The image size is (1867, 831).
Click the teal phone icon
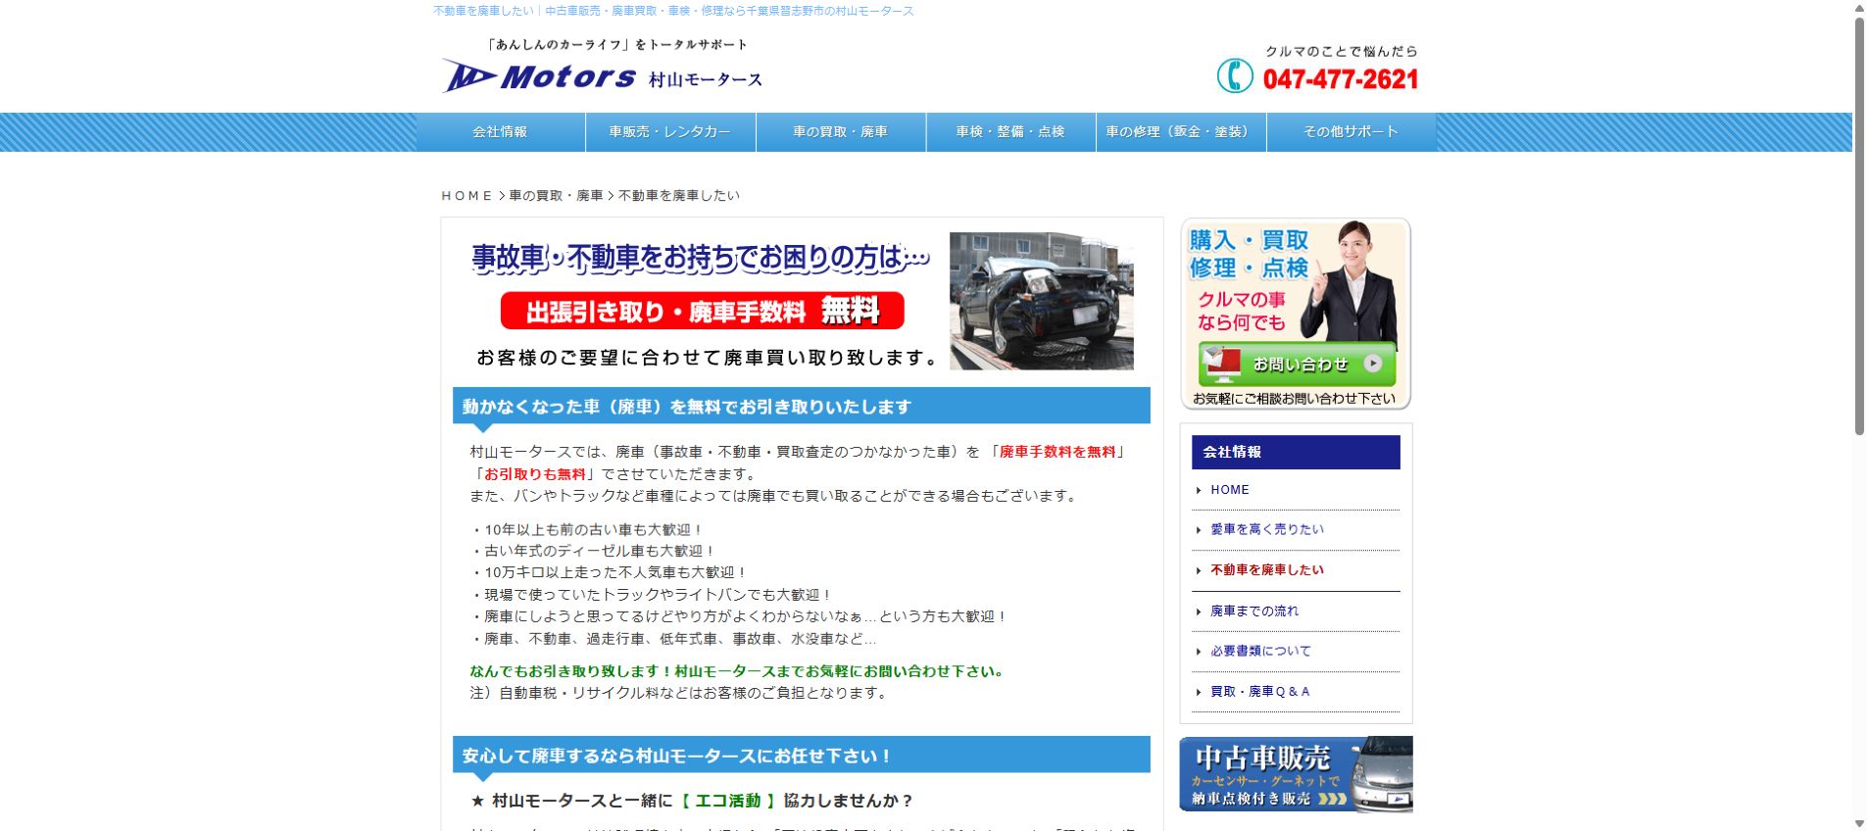coord(1235,75)
